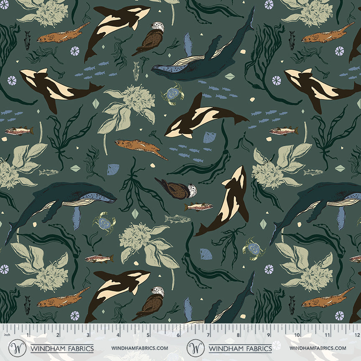
Task: Select ruler number 2
Action: [x=58, y=335]
